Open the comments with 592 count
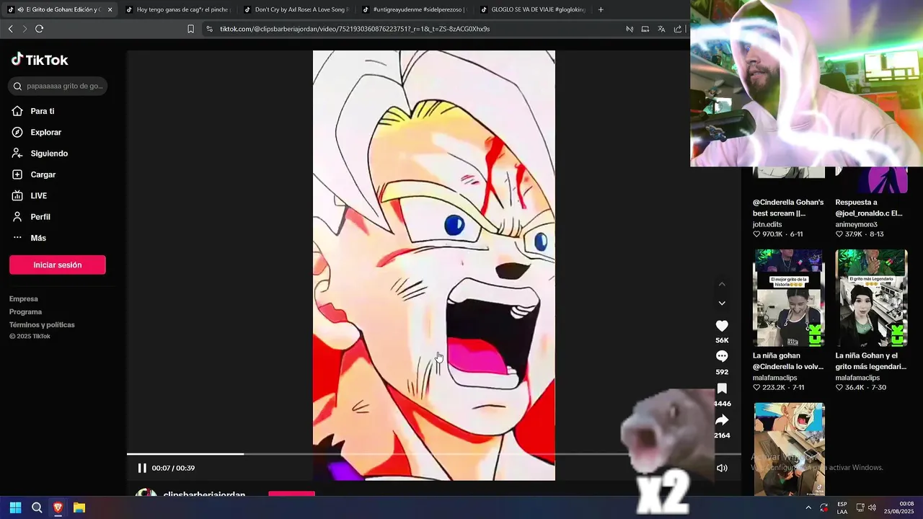This screenshot has height=519, width=923. coord(722,356)
